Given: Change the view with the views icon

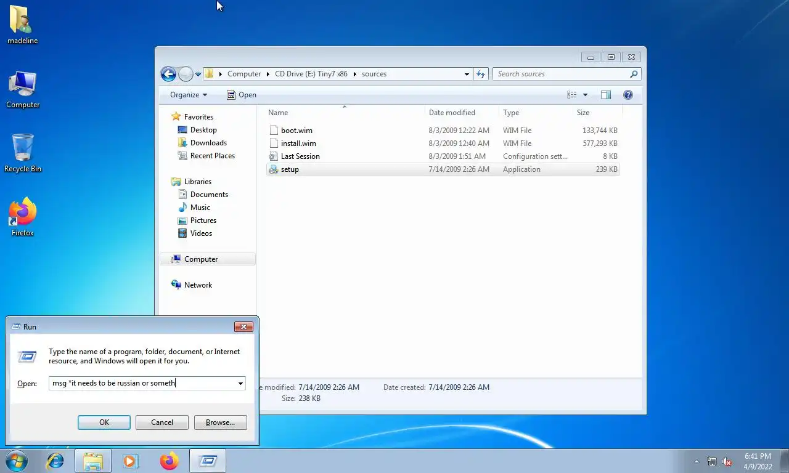Looking at the screenshot, I should point(572,95).
